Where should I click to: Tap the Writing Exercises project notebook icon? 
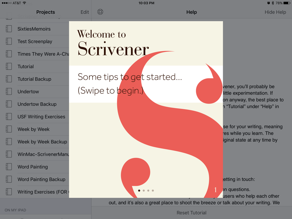[x=9, y=192]
